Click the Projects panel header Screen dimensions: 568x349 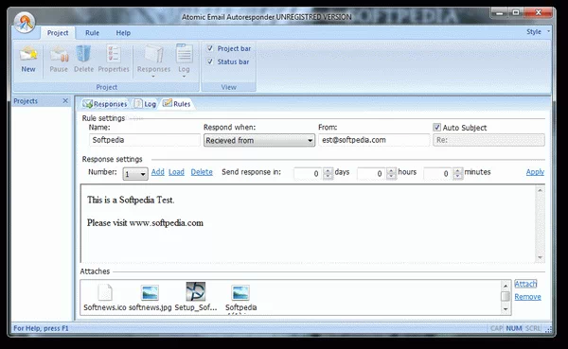click(x=42, y=101)
